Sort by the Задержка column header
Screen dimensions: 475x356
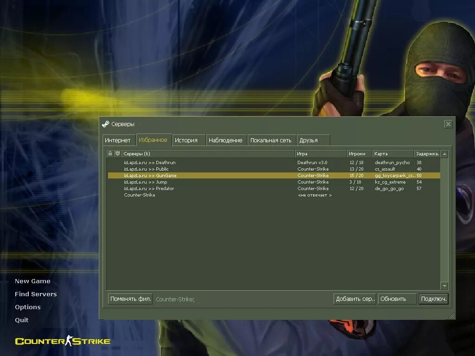(x=427, y=154)
